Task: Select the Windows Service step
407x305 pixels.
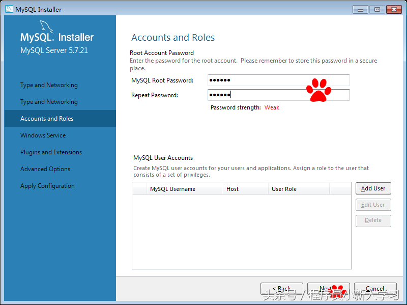Action: point(43,135)
